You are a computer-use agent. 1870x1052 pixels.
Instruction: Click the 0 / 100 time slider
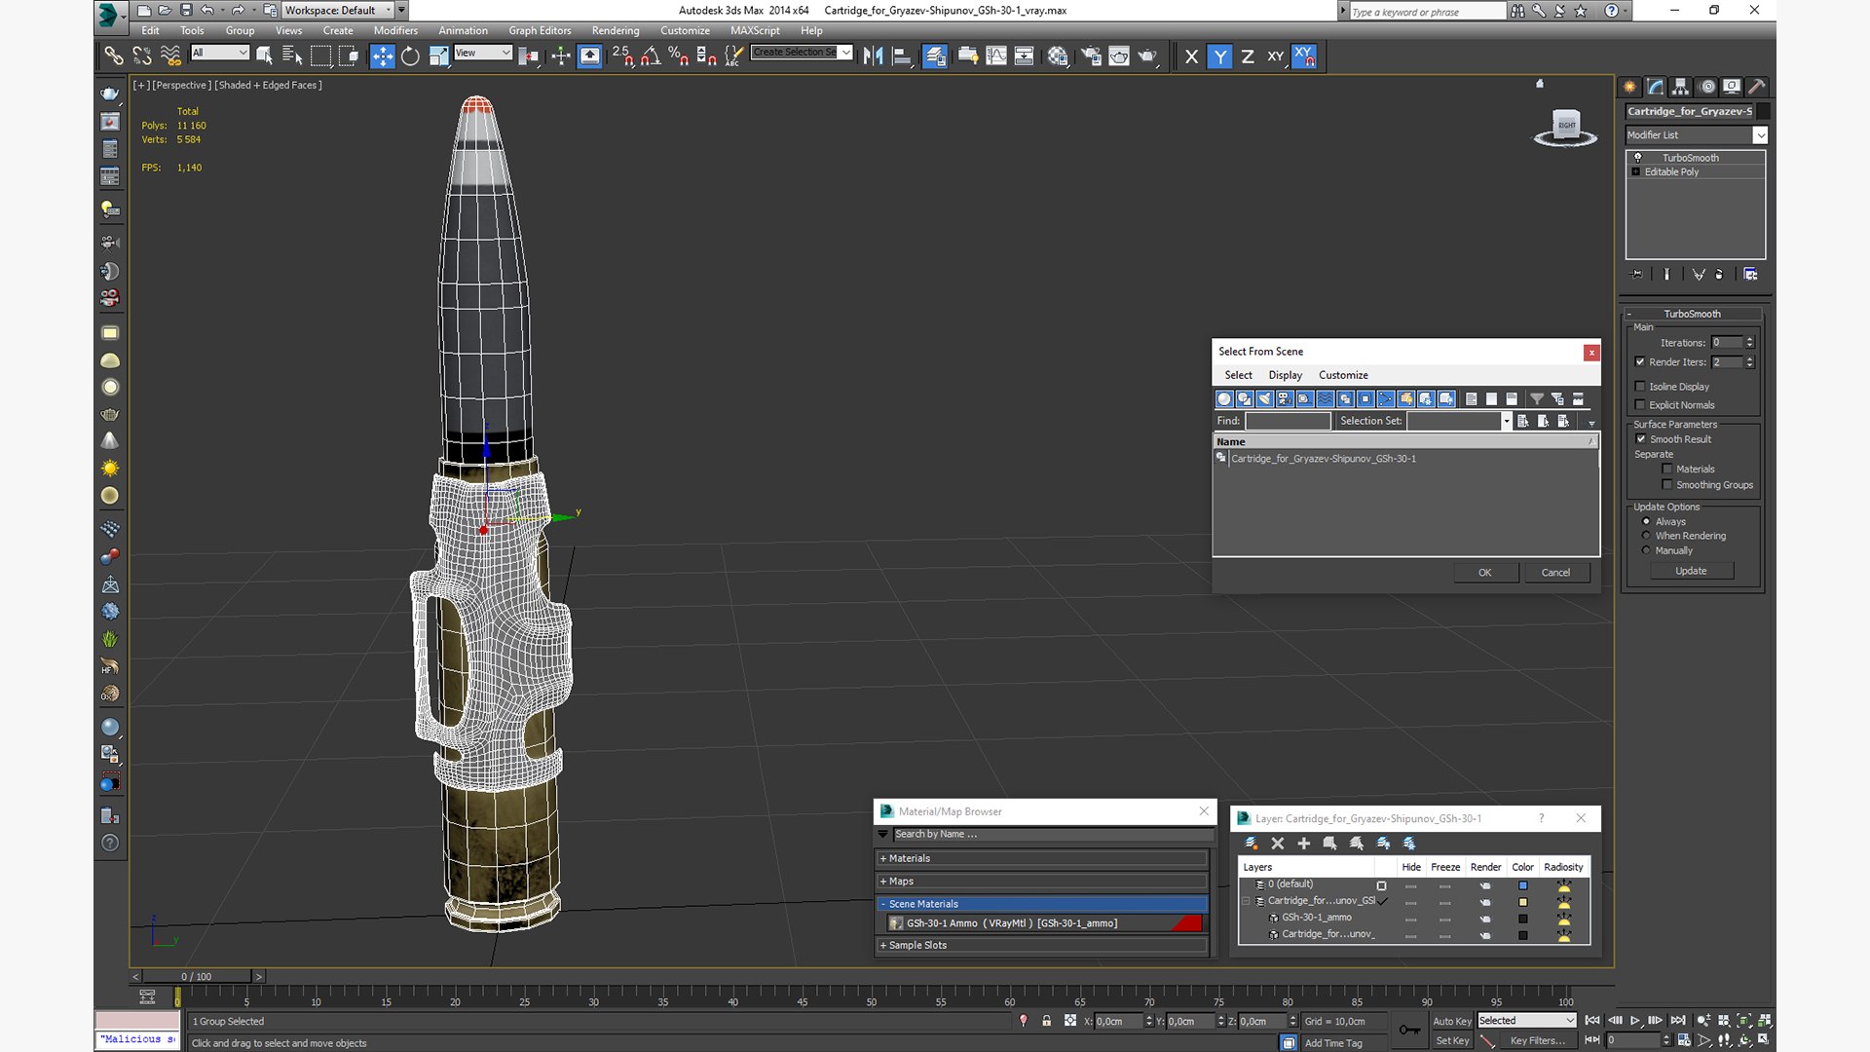196,976
